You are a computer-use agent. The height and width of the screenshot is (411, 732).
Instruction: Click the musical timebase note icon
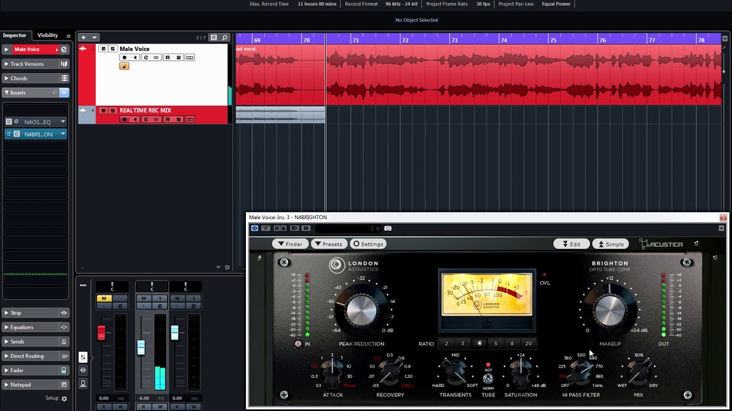[124, 66]
